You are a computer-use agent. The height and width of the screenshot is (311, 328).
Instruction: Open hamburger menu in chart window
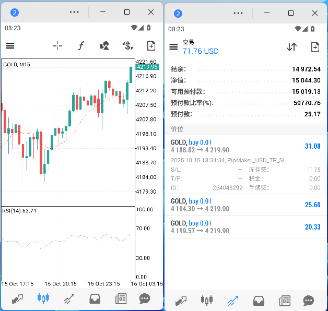(x=10, y=46)
